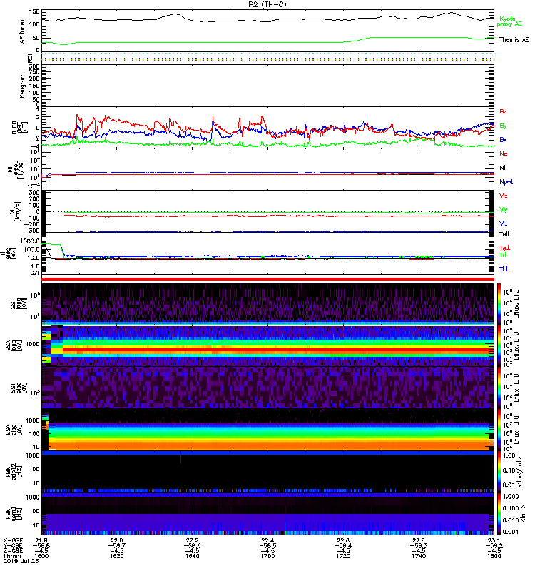Click the <|nT|> color bar unit label

(x=522, y=514)
